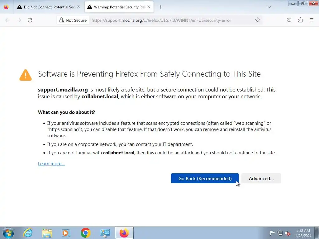Bookmark this page with the star icon
319x239 pixels.
click(x=258, y=20)
